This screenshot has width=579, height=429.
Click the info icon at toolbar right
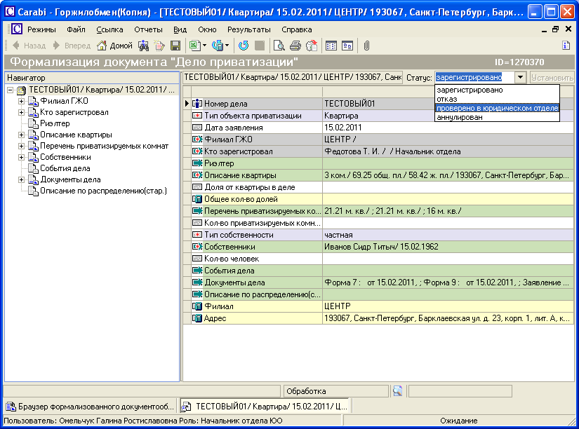(x=566, y=46)
